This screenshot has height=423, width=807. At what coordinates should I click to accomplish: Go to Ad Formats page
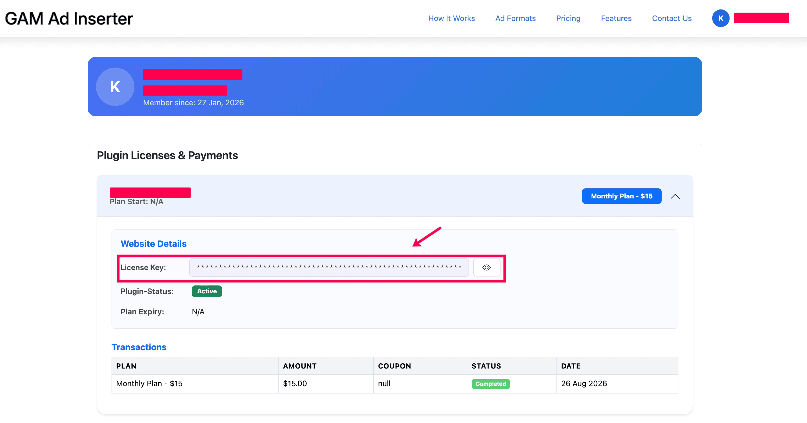coord(515,19)
